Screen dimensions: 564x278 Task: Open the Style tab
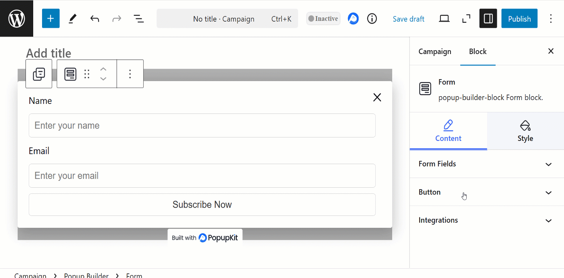pyautogui.click(x=525, y=131)
